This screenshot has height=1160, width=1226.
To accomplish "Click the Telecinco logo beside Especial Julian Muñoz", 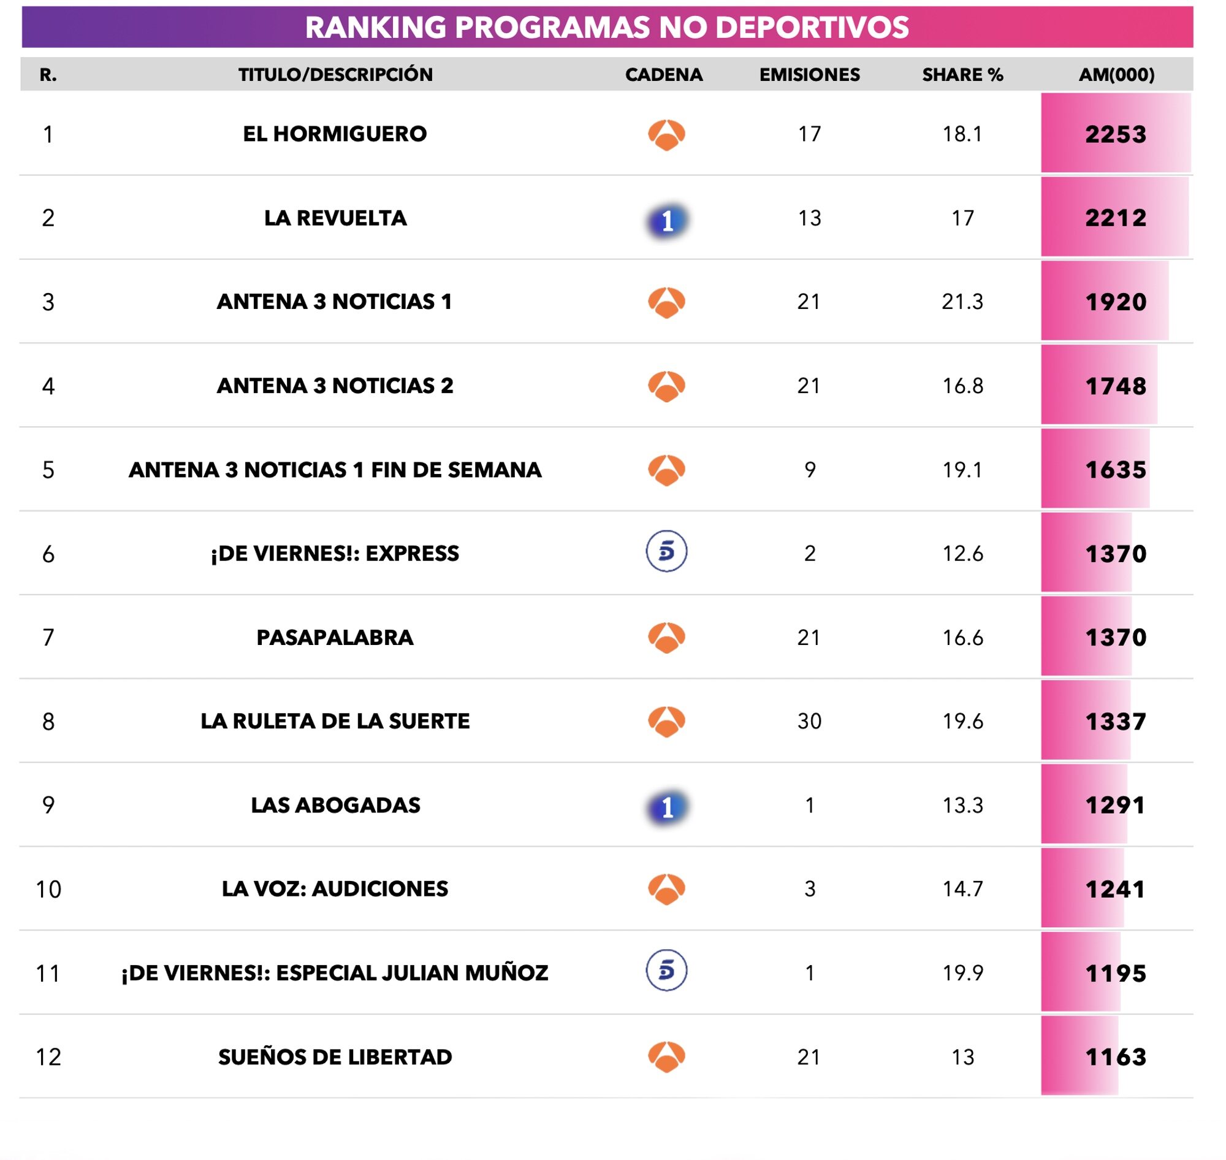I will [x=666, y=970].
